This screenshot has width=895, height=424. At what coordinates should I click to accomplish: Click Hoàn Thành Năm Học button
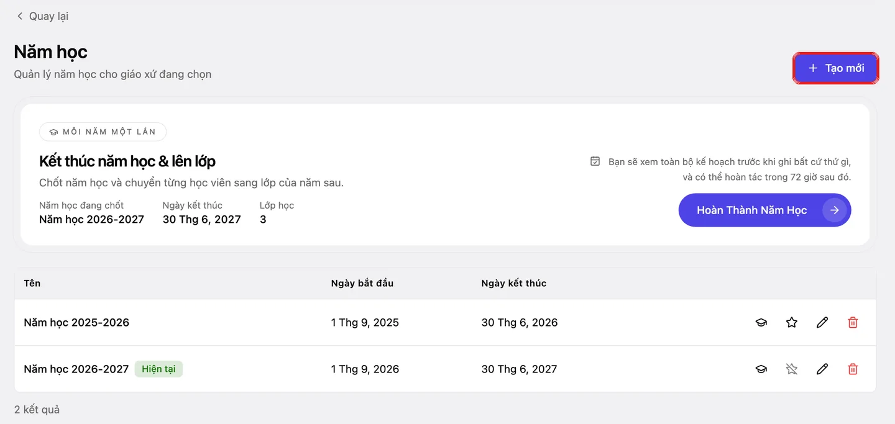(764, 210)
